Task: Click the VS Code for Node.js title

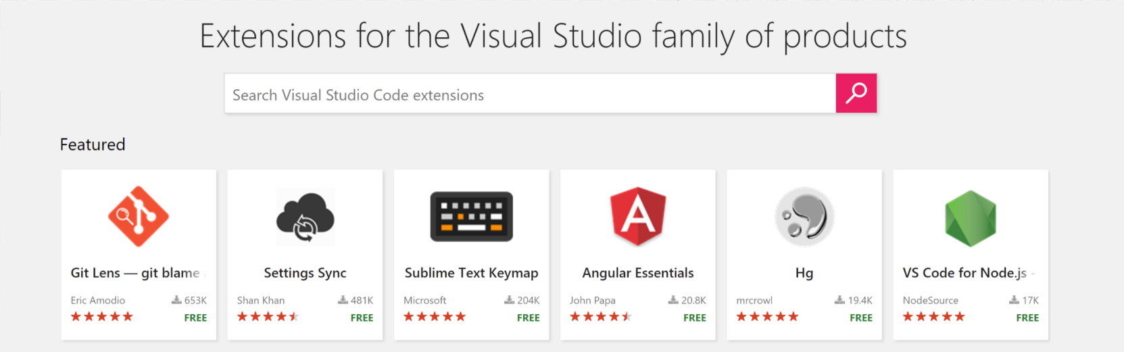Action: point(968,273)
